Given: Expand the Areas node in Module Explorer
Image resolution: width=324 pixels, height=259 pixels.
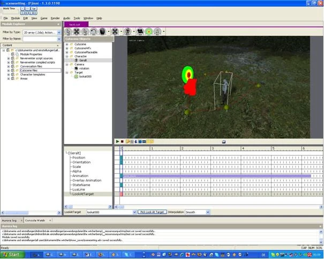Looking at the screenshot, I should click(x=9, y=79).
